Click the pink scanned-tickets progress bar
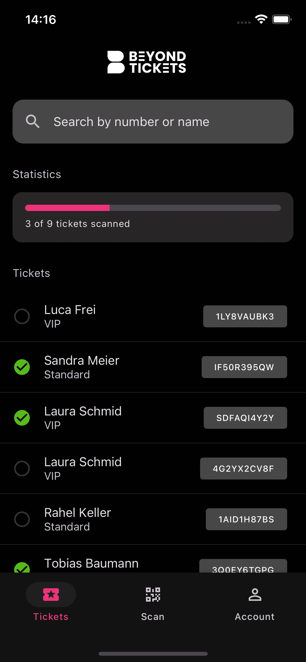 67,208
